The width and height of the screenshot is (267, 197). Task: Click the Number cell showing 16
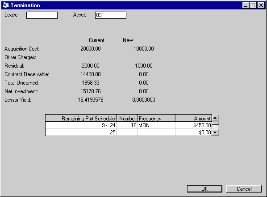pyautogui.click(x=127, y=125)
